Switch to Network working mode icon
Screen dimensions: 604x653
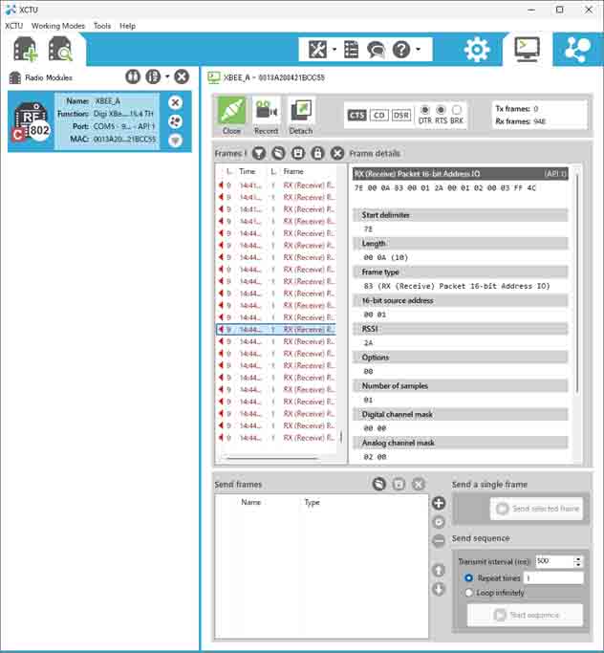click(577, 49)
